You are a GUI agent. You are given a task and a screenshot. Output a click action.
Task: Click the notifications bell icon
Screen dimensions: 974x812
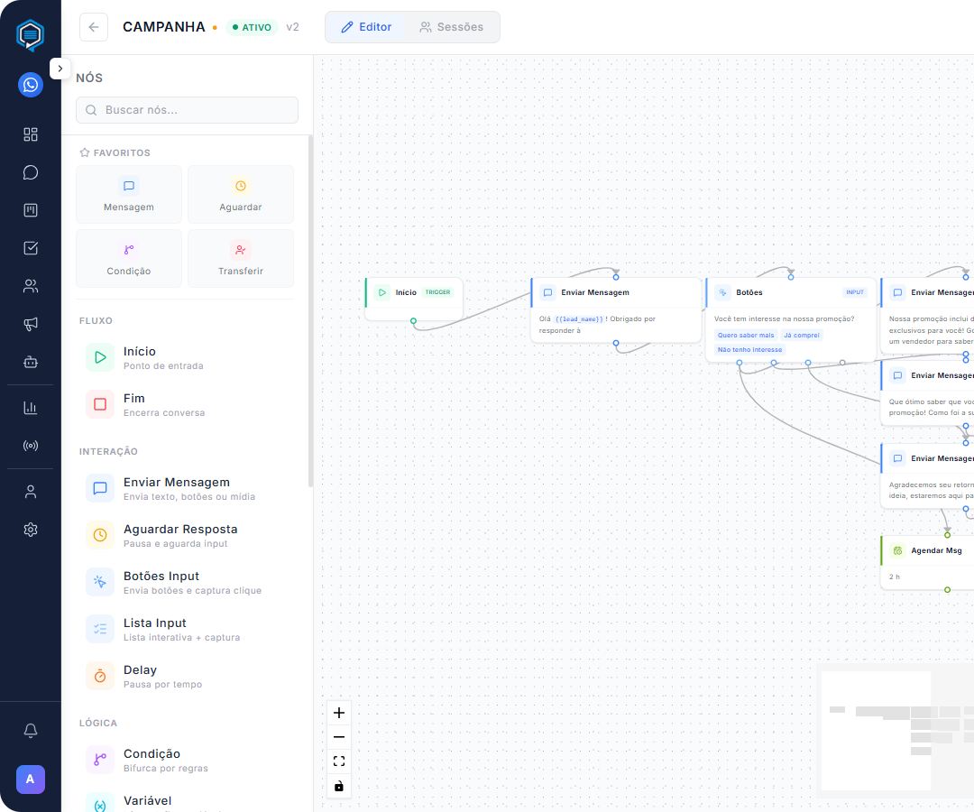pyautogui.click(x=31, y=730)
